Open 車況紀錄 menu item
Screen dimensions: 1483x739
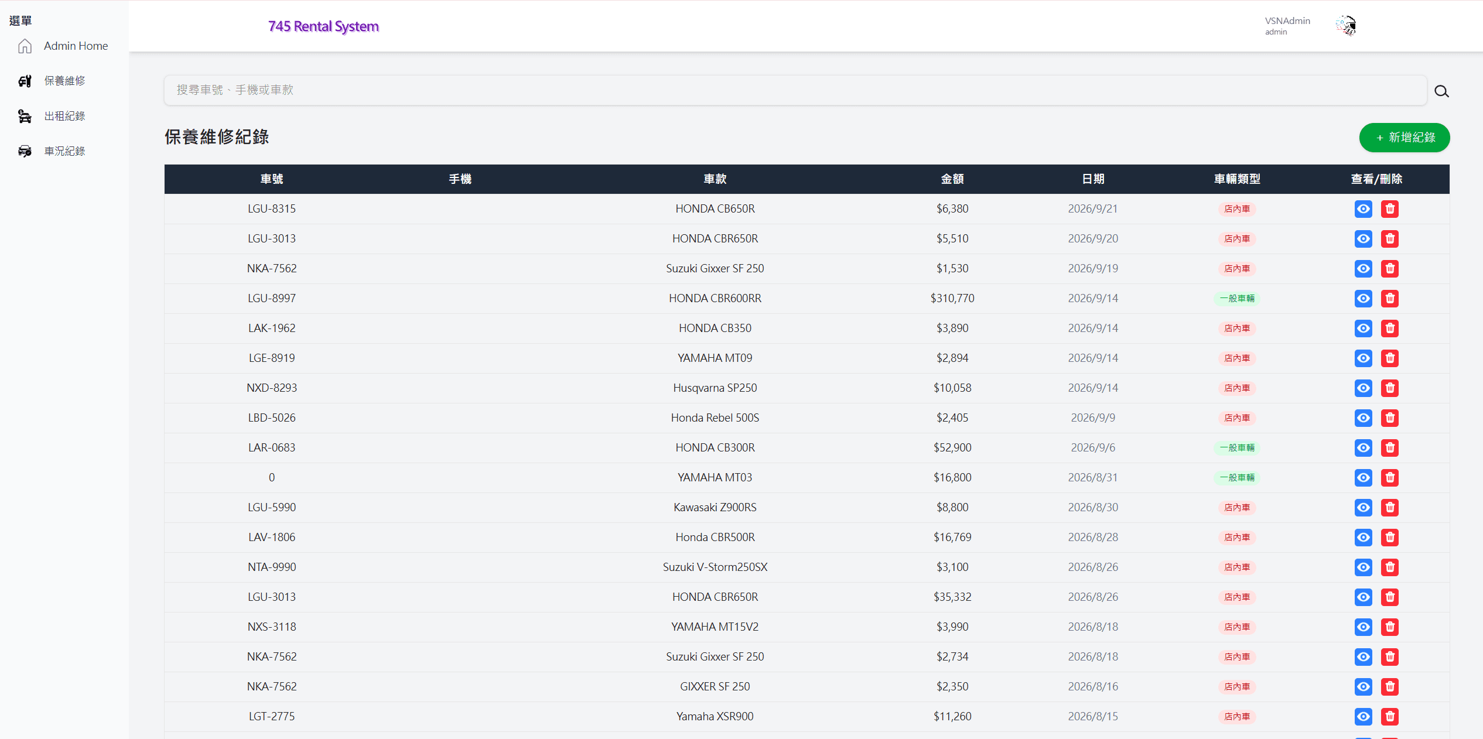64,151
